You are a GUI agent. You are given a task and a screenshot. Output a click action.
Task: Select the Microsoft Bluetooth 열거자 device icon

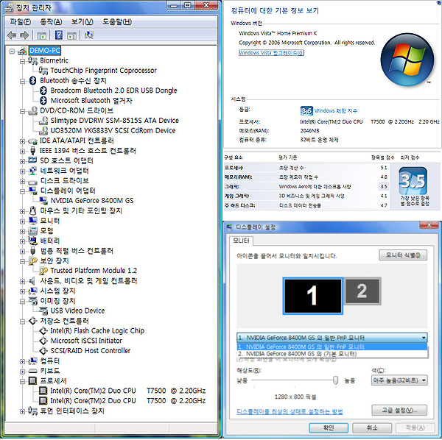coord(43,101)
